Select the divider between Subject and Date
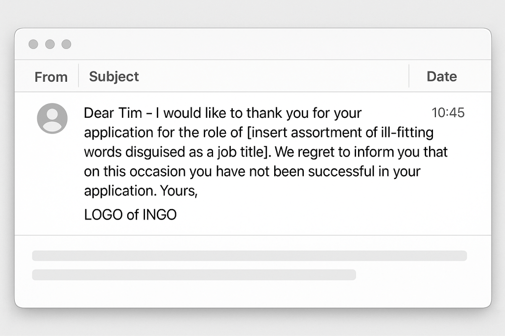The height and width of the screenshot is (336, 505). [x=409, y=76]
